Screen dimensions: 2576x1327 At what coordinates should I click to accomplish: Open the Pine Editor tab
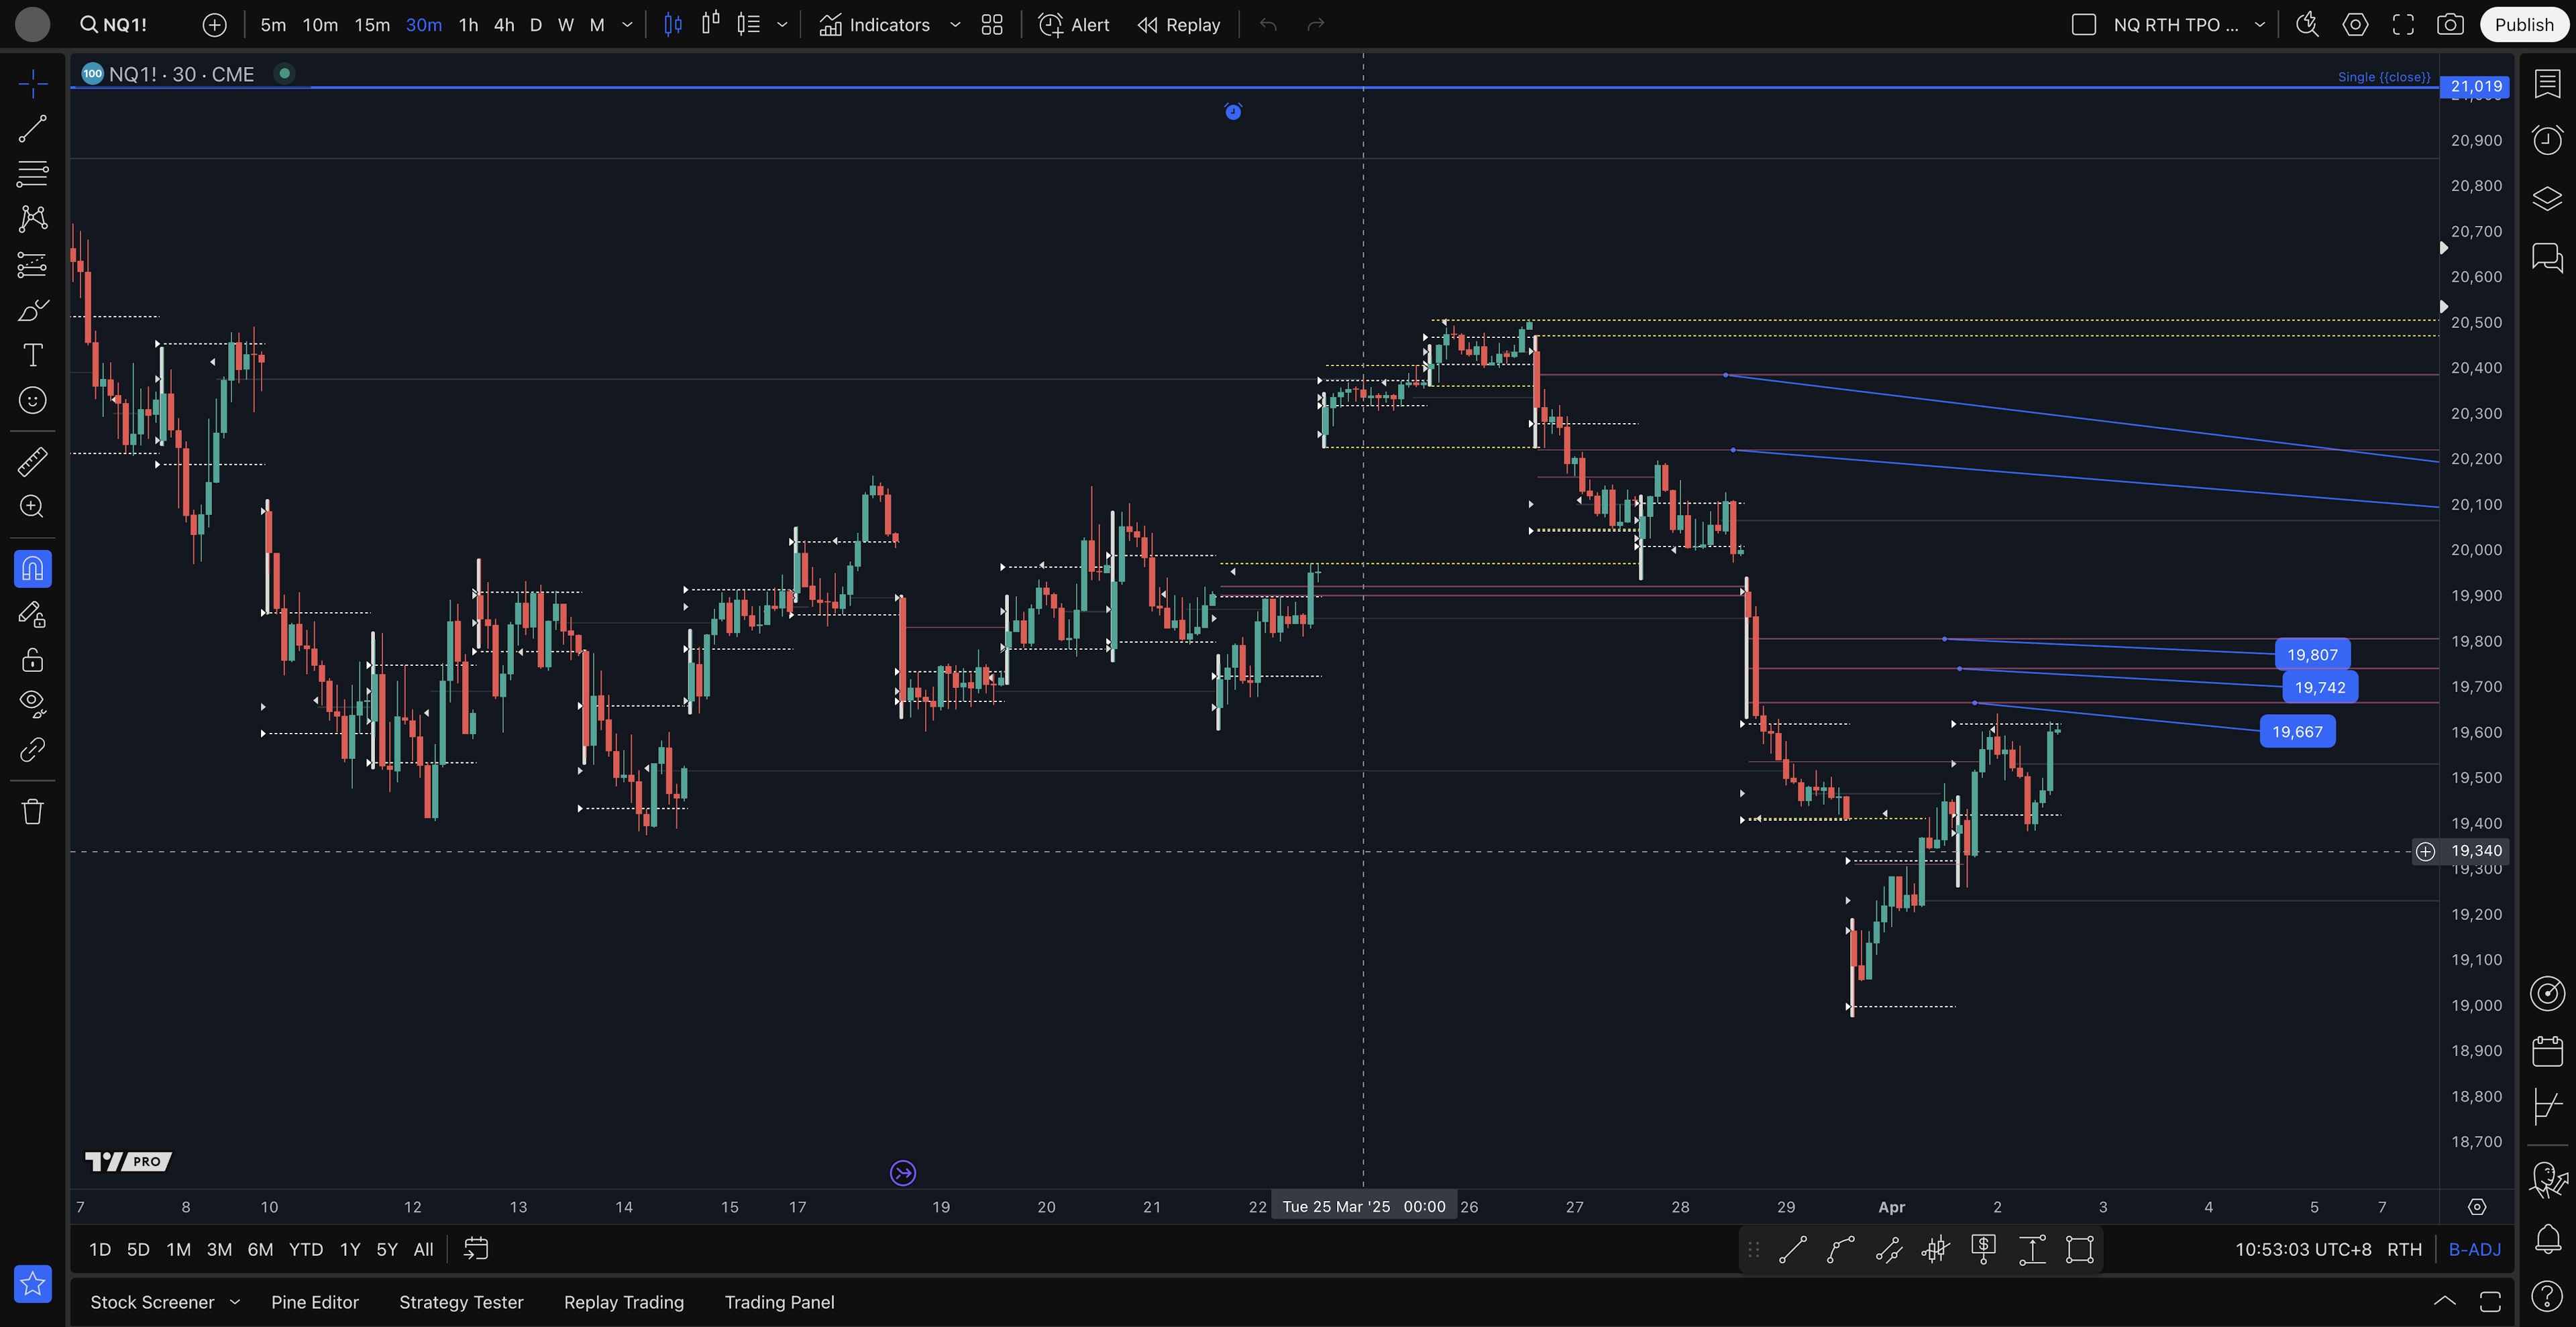[314, 1302]
